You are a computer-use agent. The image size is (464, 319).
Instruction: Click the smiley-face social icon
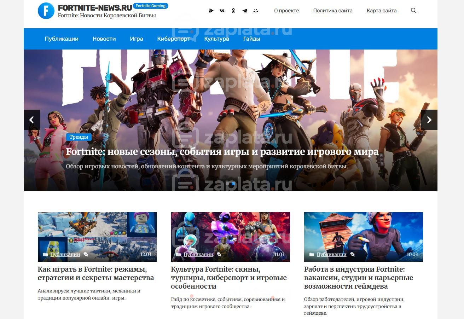pyautogui.click(x=256, y=11)
